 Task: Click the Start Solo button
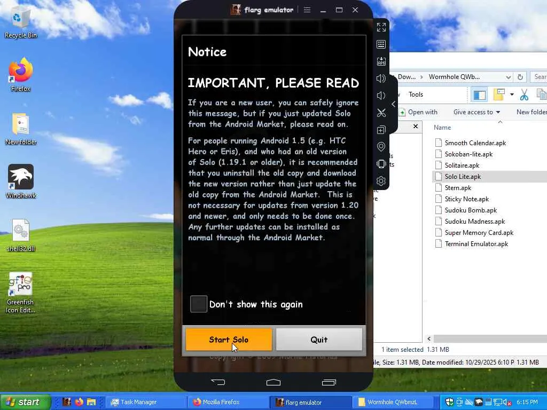[x=229, y=339]
